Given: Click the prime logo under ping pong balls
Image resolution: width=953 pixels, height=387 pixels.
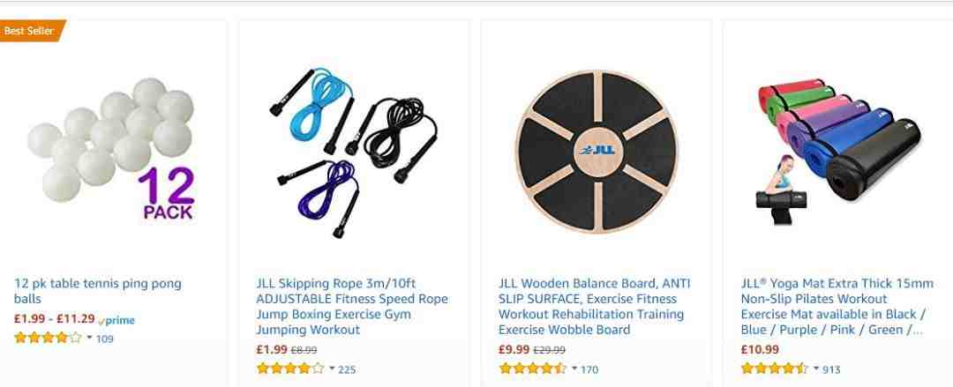Looking at the screenshot, I should coord(116,320).
